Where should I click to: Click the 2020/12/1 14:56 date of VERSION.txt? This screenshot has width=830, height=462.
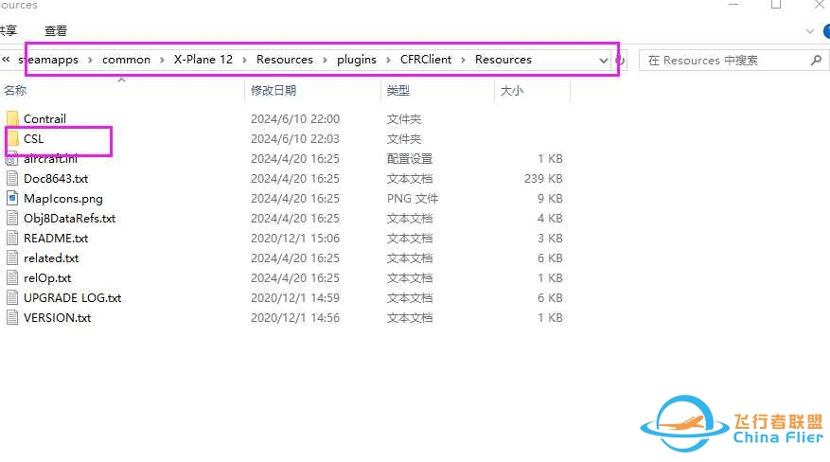(x=295, y=317)
